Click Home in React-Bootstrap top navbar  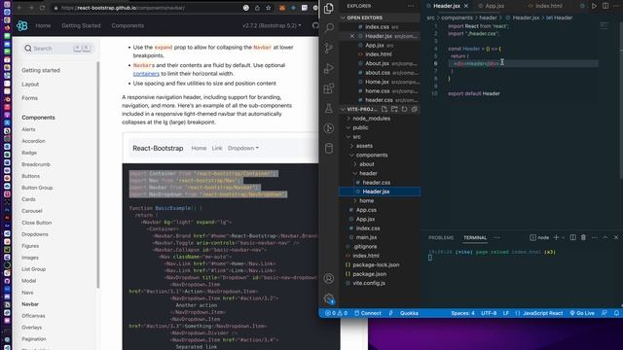click(43, 26)
